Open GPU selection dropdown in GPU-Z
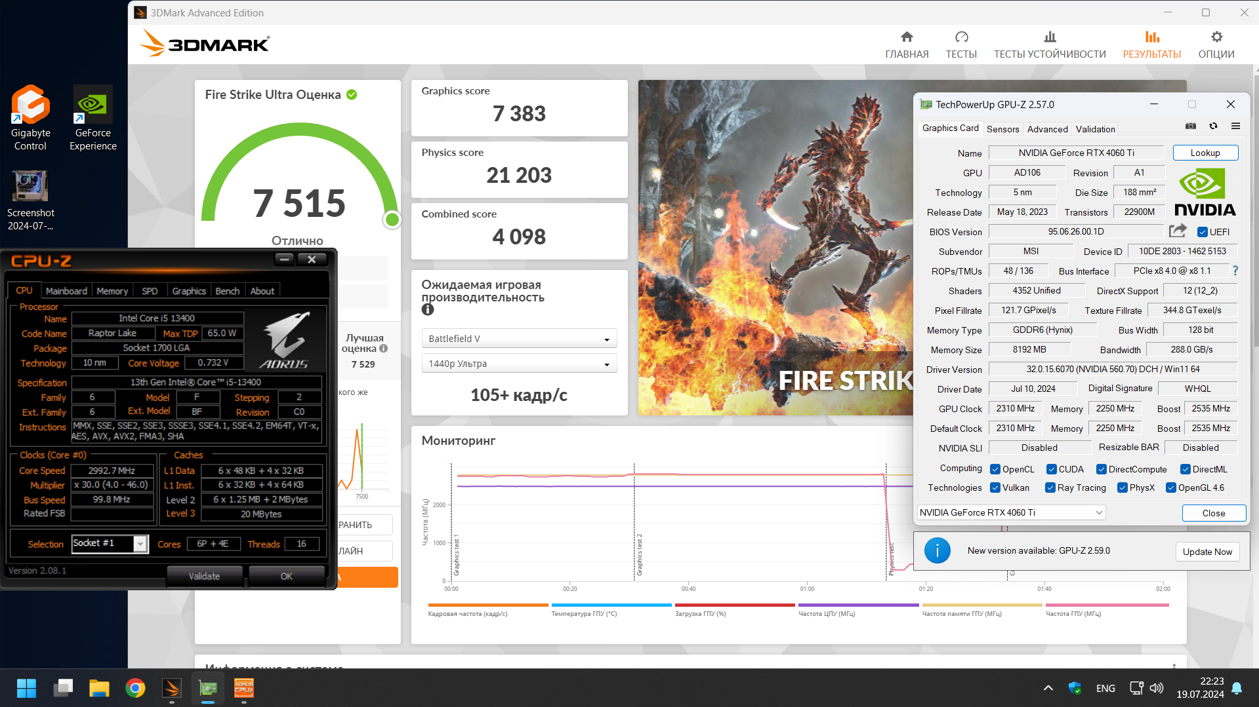Image resolution: width=1259 pixels, height=707 pixels. 1011,512
